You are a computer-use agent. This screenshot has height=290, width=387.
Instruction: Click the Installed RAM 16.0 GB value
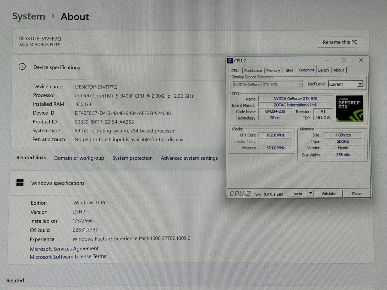point(83,104)
